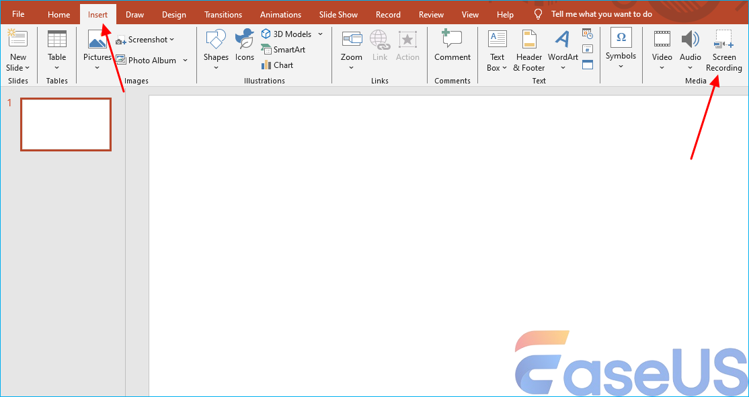The width and height of the screenshot is (749, 397).
Task: Open the Design tab
Action: point(174,14)
